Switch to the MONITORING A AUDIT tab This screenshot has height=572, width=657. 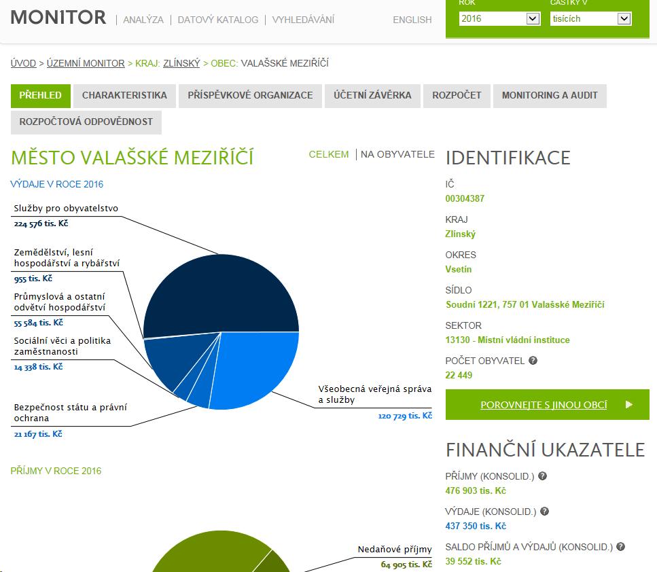(550, 96)
